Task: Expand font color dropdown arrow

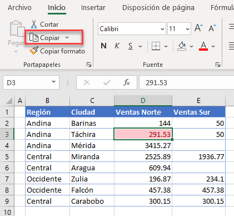Action: [213, 46]
